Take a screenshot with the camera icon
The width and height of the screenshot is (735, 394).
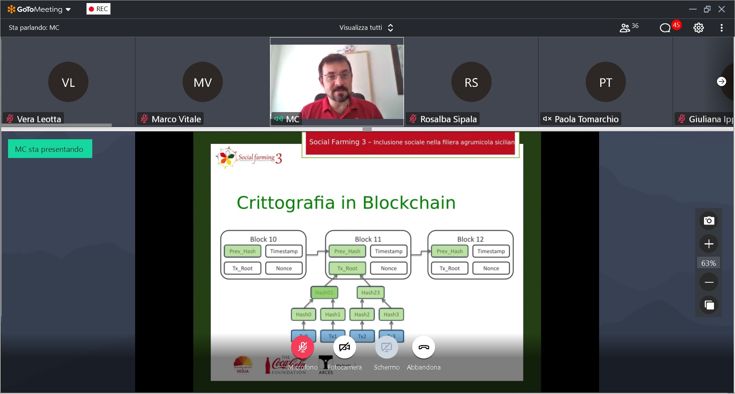point(709,221)
